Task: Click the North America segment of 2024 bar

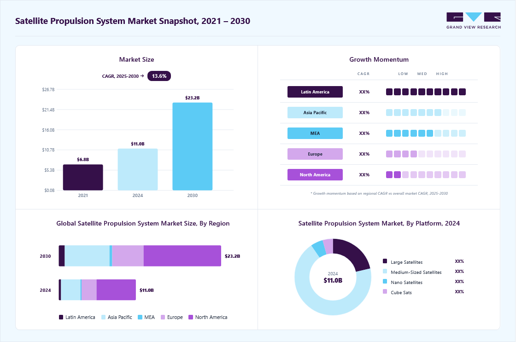Action: [x=116, y=290]
